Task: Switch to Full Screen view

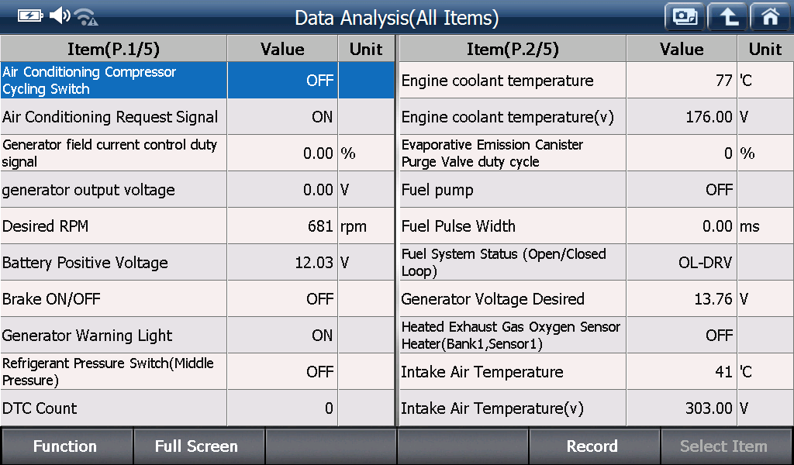Action: pyautogui.click(x=198, y=446)
